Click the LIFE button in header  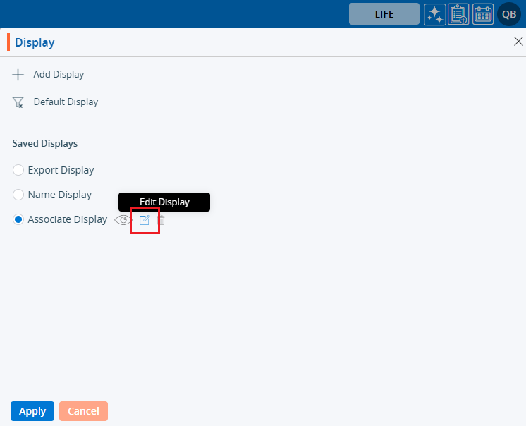384,14
